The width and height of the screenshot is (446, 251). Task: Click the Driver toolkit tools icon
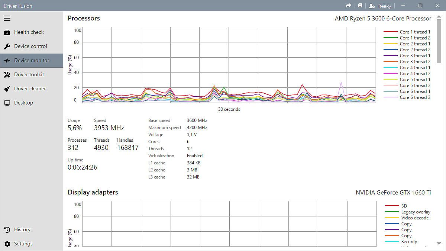(x=7, y=75)
